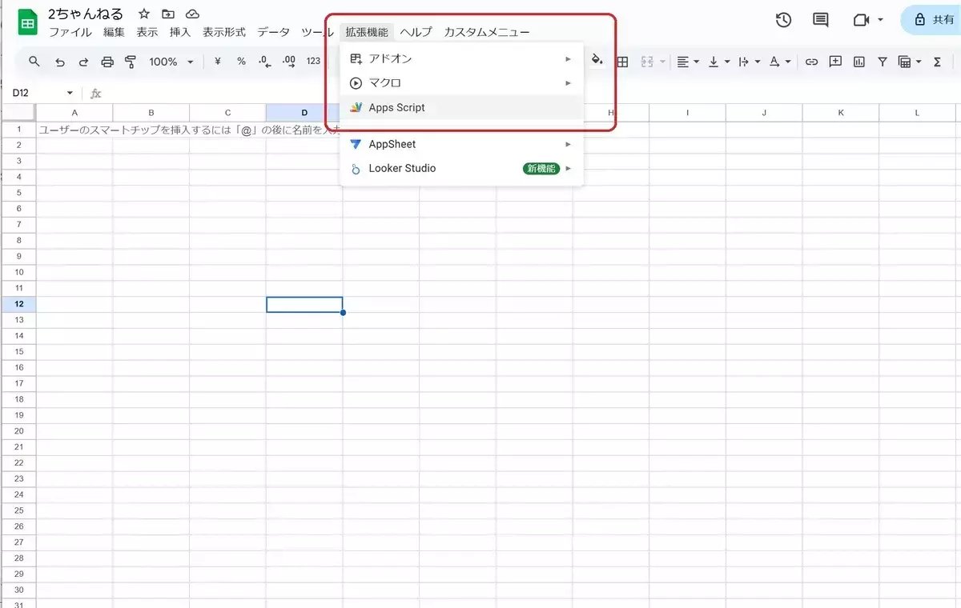Insert a comment
The width and height of the screenshot is (961, 608).
tap(835, 62)
